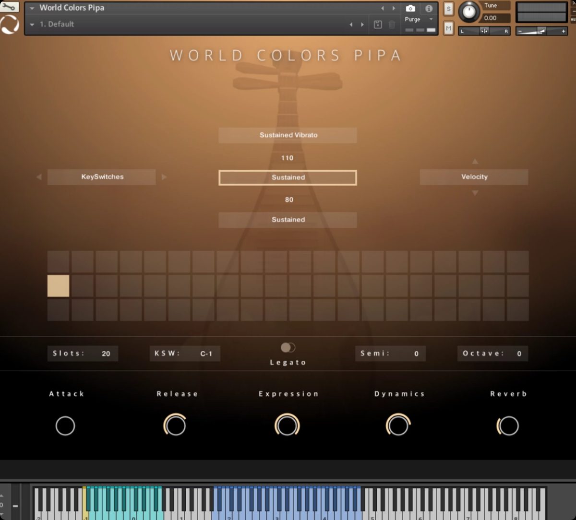Click the 110 velocity threshold value
Viewport: 576px width, 520px height.
tap(288, 158)
